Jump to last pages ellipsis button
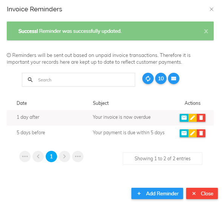 [x=78, y=156]
